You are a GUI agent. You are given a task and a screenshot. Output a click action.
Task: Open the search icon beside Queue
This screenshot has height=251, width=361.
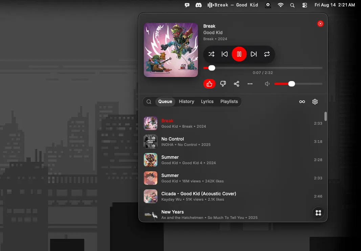[149, 102]
